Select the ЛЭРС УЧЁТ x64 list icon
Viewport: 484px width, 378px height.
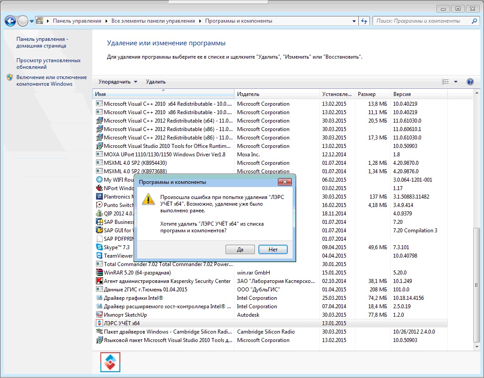(x=99, y=323)
